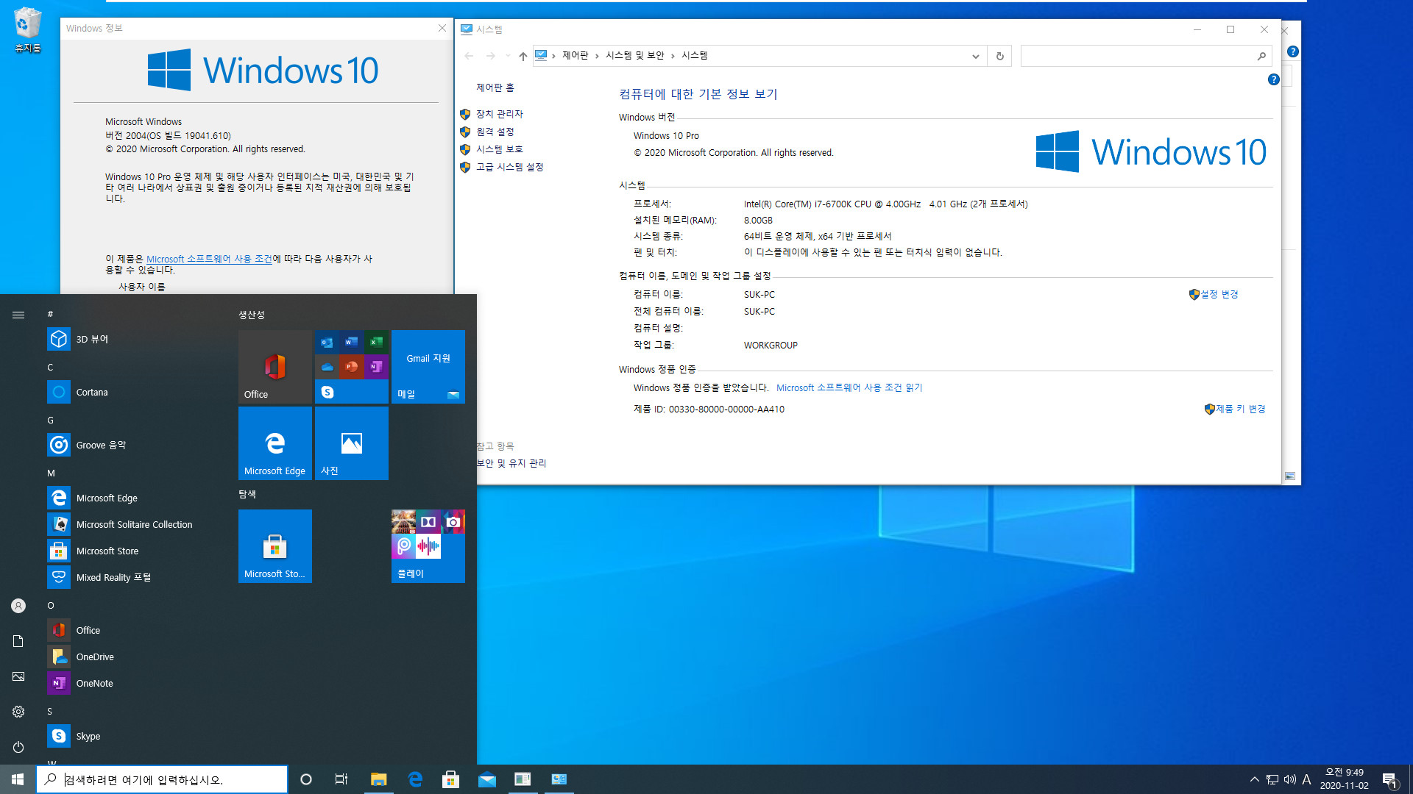The width and height of the screenshot is (1413, 794).
Task: Open Settings gear in Start menu
Action: pyautogui.click(x=18, y=712)
